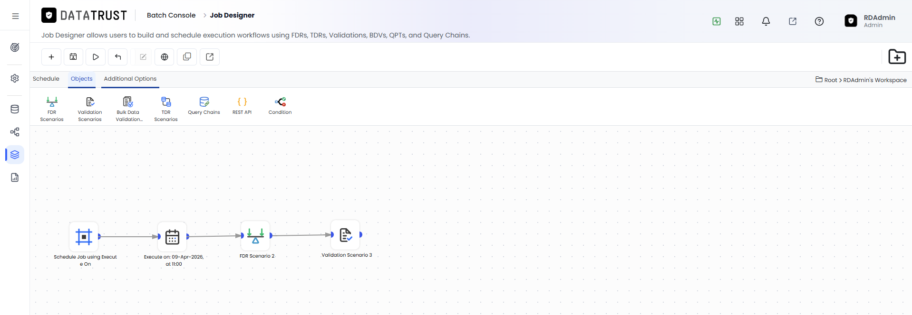This screenshot has height=315, width=912.
Task: Open the RDAdmin user profile menu
Action: click(x=870, y=21)
